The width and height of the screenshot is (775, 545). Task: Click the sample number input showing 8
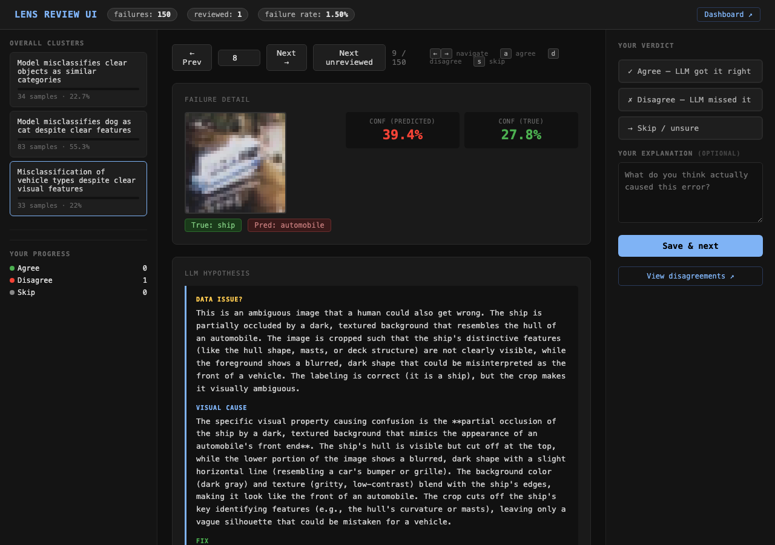point(239,58)
